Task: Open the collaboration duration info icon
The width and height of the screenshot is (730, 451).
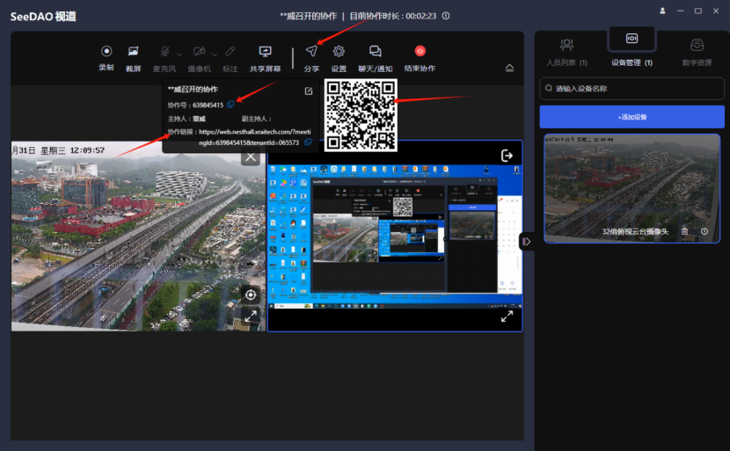Action: tap(446, 16)
